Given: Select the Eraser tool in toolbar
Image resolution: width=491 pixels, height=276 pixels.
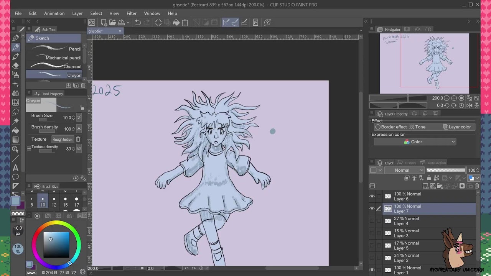Looking at the screenshot, I should pyautogui.click(x=16, y=66).
